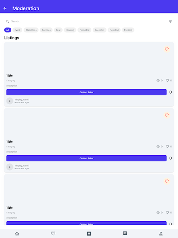This screenshot has width=178, height=238.
Task: Select the Rejected filter chip
Action: (x=114, y=30)
